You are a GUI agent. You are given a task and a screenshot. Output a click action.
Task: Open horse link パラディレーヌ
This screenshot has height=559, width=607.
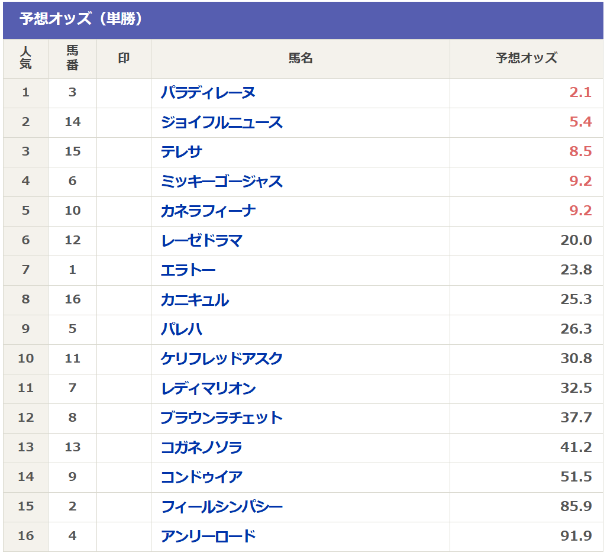[x=208, y=93]
